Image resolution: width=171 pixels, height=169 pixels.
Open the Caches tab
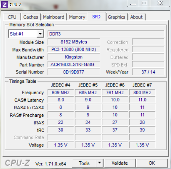31,17
